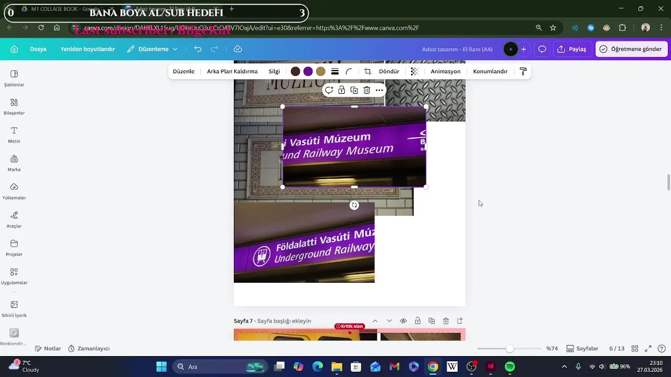Open the %74 zoom level menu
This screenshot has height=377, width=671.
551,349
